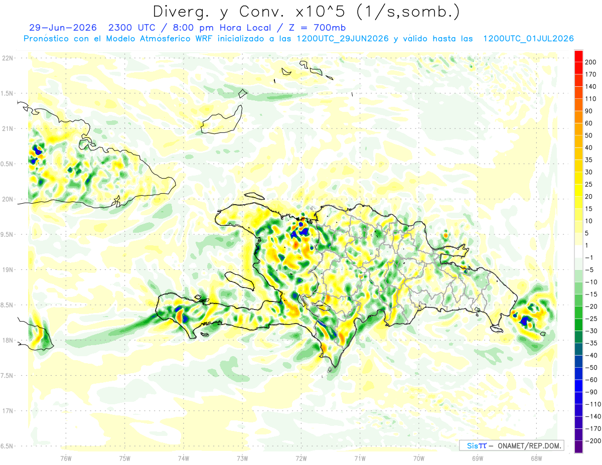602x465 pixels.
Task: Click the "17N" latitude axis label
Action: click(x=8, y=411)
